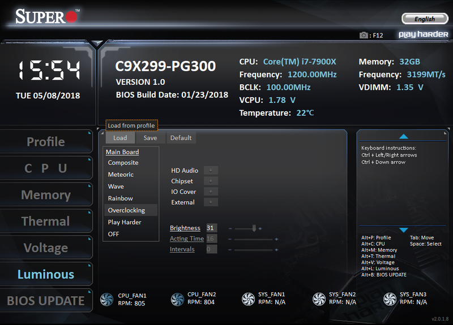This screenshot has height=325, width=453.
Task: Click the CPU frequency value 1200.00MHz
Action: [312, 75]
